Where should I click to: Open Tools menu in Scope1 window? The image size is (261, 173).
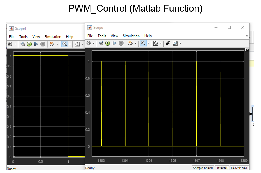pyautogui.click(x=23, y=37)
